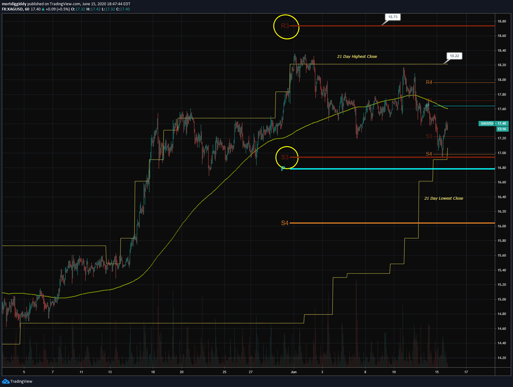
Task: Click the 20 date axis label
Action: (x=181, y=372)
